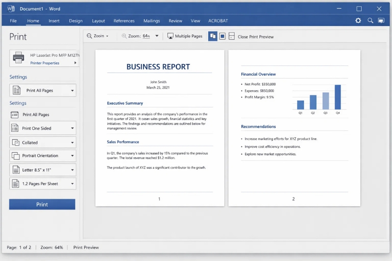Toggle Collated printing setting
The width and height of the screenshot is (392, 261).
pyautogui.click(x=42, y=142)
